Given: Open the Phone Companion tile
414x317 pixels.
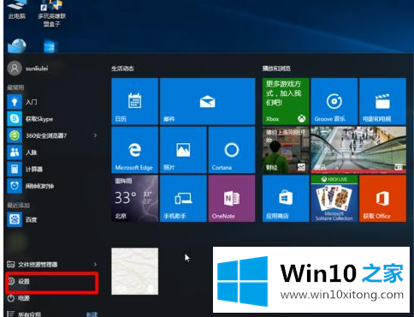Looking at the screenshot, I should (183, 199).
